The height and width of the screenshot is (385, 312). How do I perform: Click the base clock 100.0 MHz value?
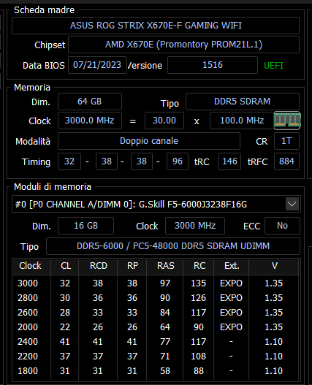[242, 121]
